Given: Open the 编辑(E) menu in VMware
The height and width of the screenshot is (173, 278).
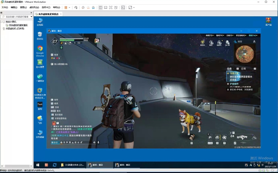Looking at the screenshot, I should click(x=14, y=8).
